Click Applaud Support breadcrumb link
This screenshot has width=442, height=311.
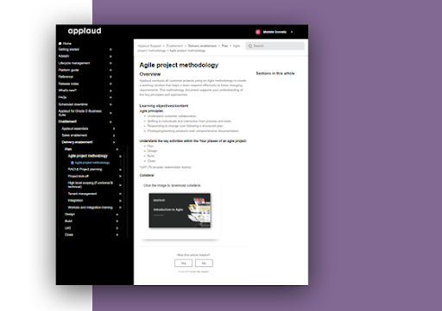click(x=149, y=46)
